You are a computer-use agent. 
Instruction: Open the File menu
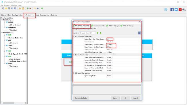[2, 5]
